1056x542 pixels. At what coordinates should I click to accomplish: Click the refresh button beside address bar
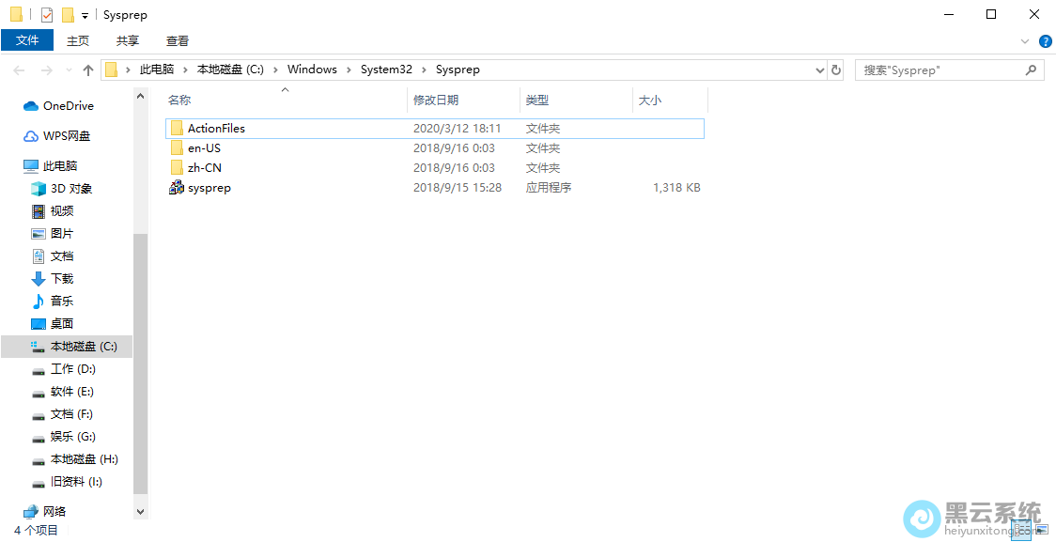[836, 70]
